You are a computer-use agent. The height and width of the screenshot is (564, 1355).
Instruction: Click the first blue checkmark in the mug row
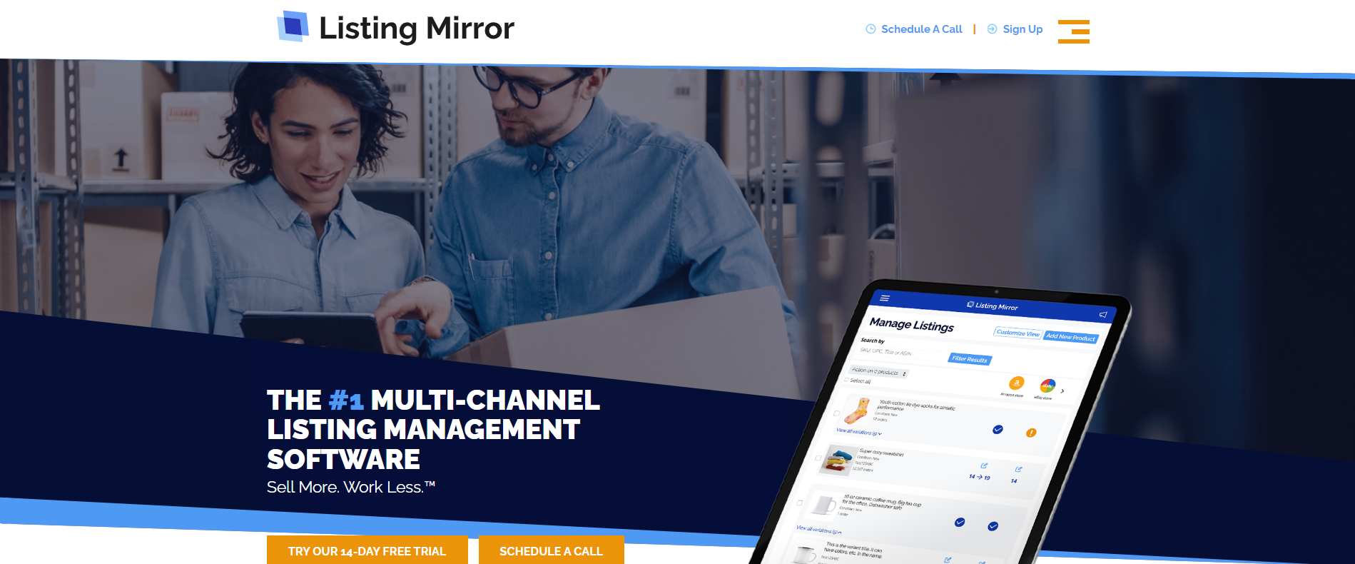960,523
